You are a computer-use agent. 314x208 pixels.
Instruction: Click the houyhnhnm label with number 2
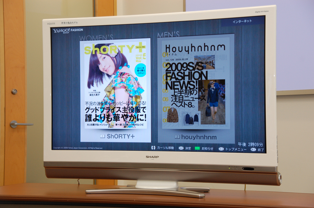pyautogui.click(x=196, y=137)
